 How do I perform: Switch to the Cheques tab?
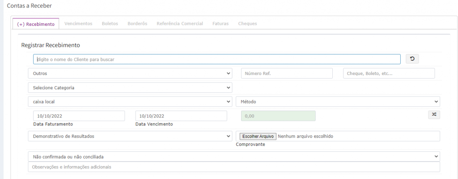point(247,23)
